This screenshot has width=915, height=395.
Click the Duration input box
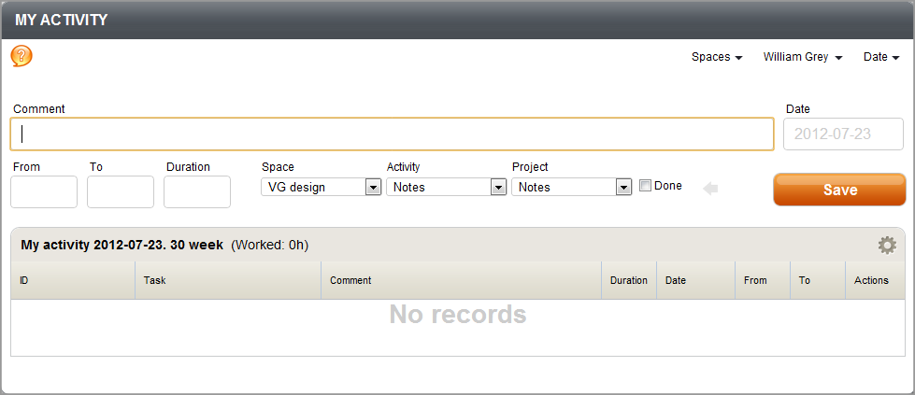(x=196, y=192)
